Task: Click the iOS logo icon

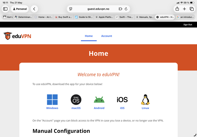Action: point(122,100)
